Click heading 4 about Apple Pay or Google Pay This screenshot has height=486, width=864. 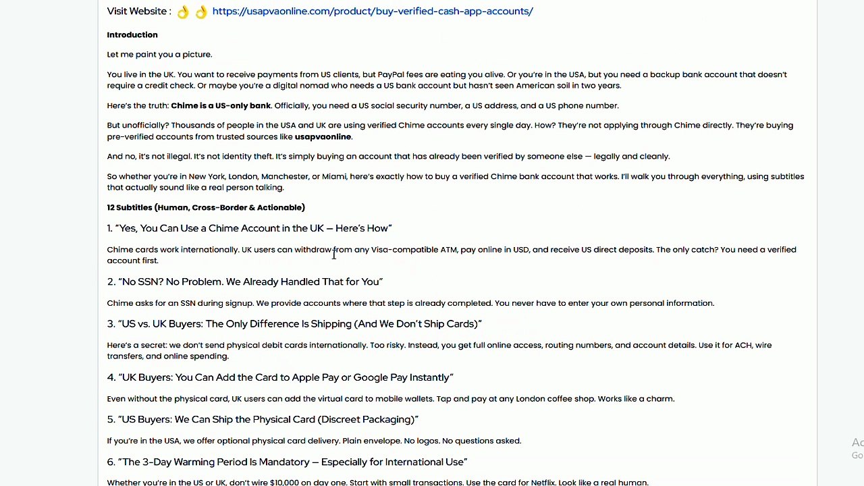(280, 377)
